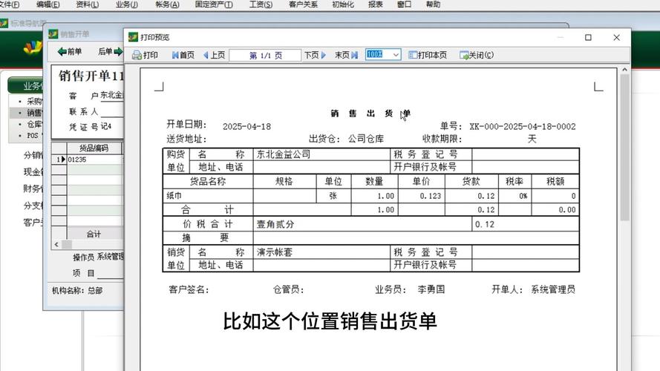Click 公司仓库 warehouse text
660x371 pixels.
pos(366,139)
